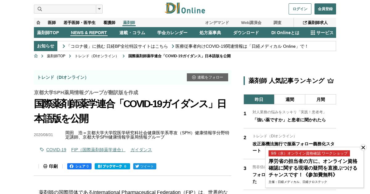
Task: Select 週間 ranking tab
Action: (x=290, y=99)
